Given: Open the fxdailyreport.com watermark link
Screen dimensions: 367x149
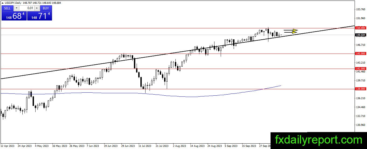Looking at the screenshot, I should (x=318, y=140).
